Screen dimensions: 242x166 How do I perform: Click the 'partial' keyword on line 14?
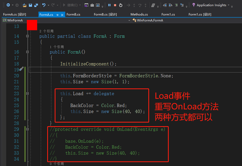(66, 36)
